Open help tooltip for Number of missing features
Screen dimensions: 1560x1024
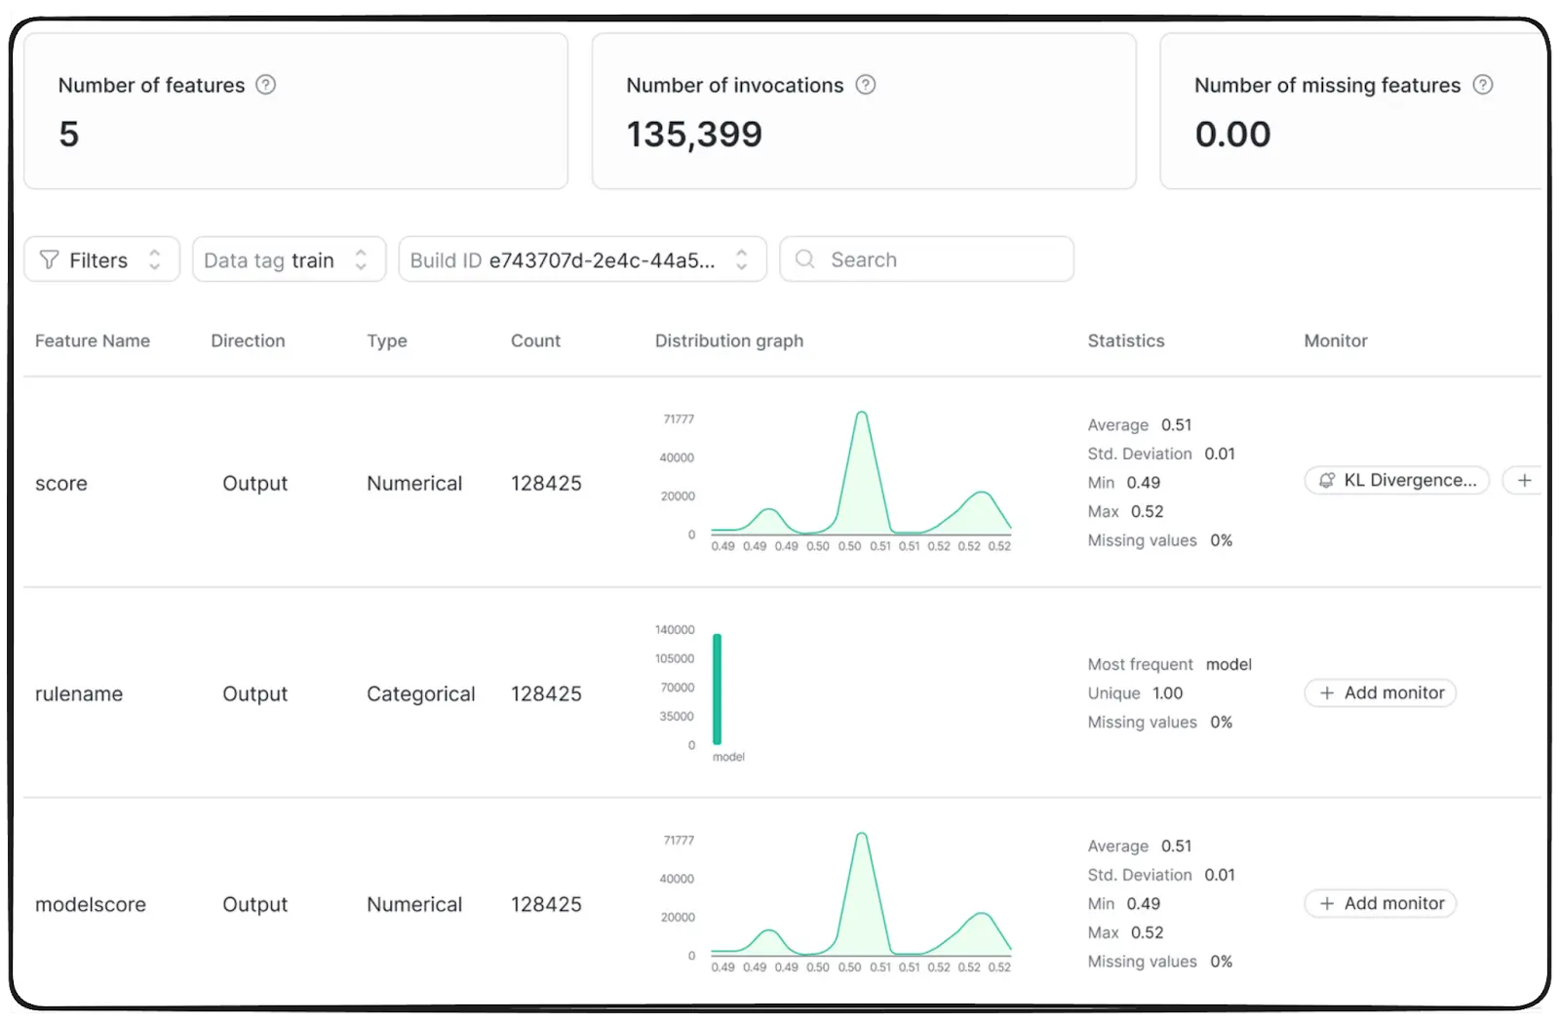pos(1483,85)
